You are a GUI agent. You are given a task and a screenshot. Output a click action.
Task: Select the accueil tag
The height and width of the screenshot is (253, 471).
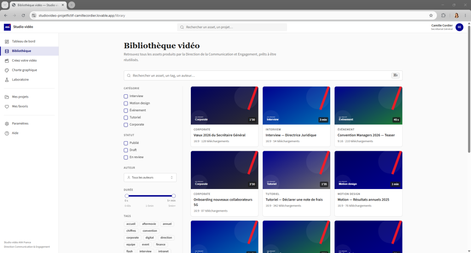point(131,224)
